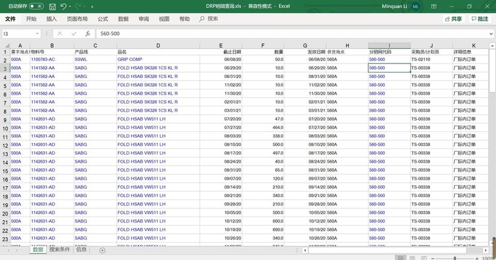This screenshot has width=496, height=260.
Task: Expand the Name Box dropdown arrow
Action: (x=38, y=34)
